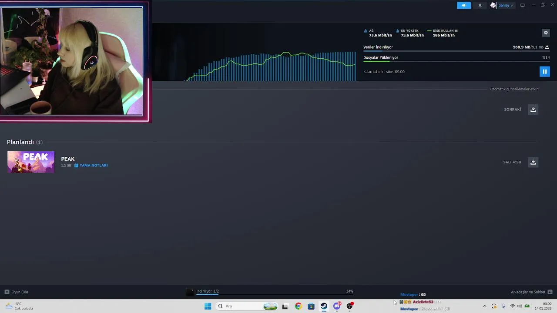Click the AĞ network speed legend

pos(378,33)
